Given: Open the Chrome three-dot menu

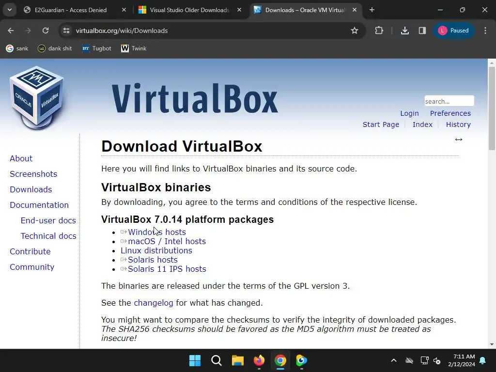Looking at the screenshot, I should tap(485, 31).
